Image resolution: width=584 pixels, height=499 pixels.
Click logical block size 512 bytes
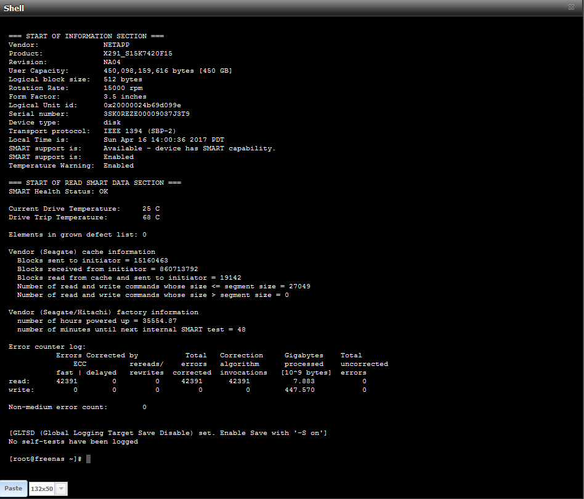point(123,79)
